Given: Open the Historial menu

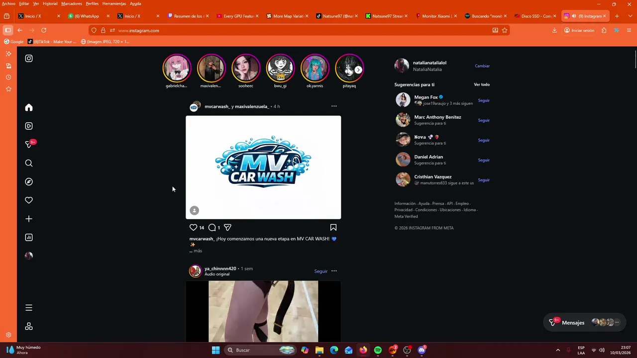Looking at the screenshot, I should [50, 3].
